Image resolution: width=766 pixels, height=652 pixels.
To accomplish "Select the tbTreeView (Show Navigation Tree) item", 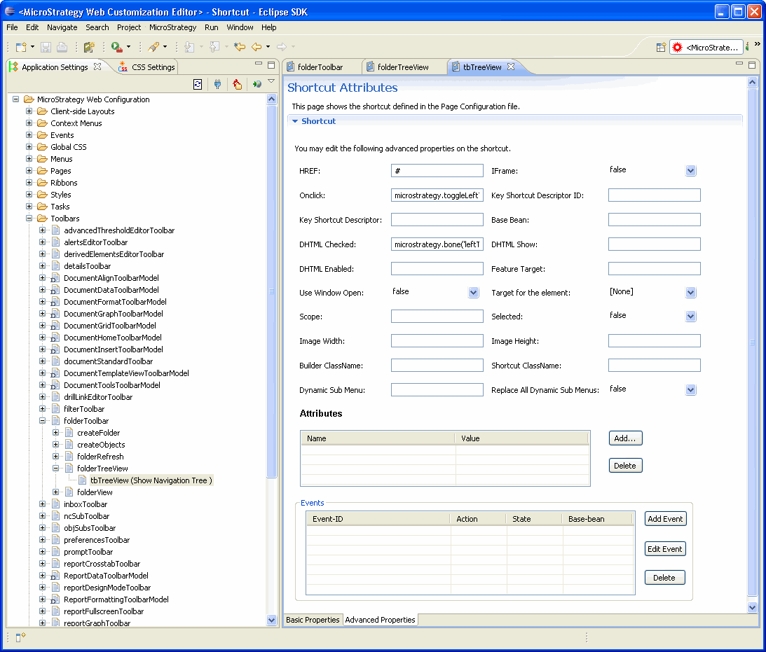I will [151, 480].
